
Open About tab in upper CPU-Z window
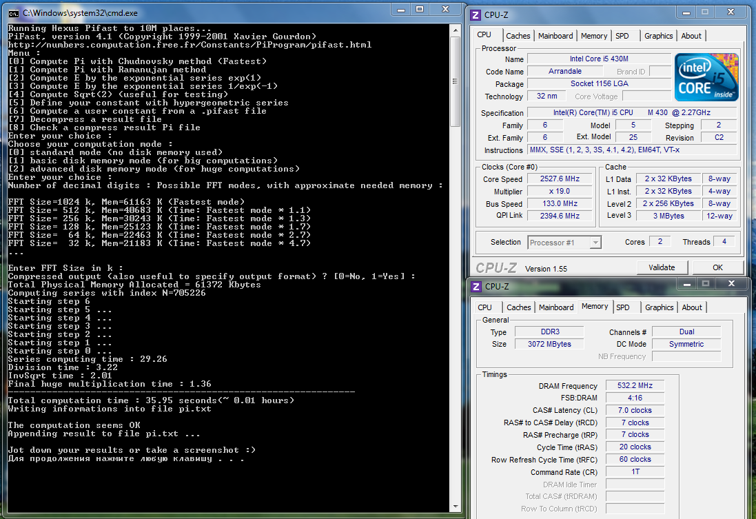(x=691, y=36)
